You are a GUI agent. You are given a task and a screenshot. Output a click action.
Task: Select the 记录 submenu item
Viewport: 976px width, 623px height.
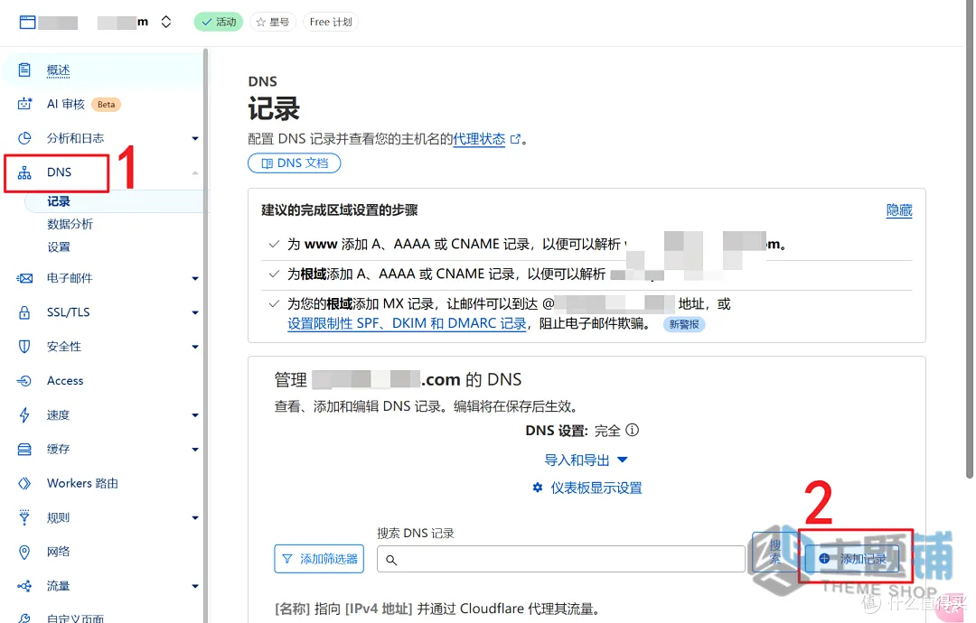[59, 201]
